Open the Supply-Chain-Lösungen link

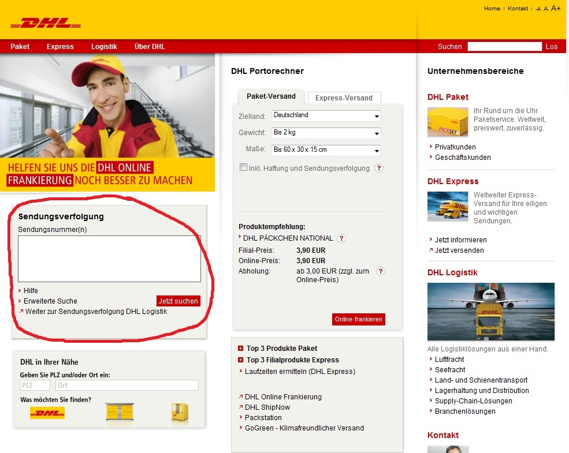474,401
